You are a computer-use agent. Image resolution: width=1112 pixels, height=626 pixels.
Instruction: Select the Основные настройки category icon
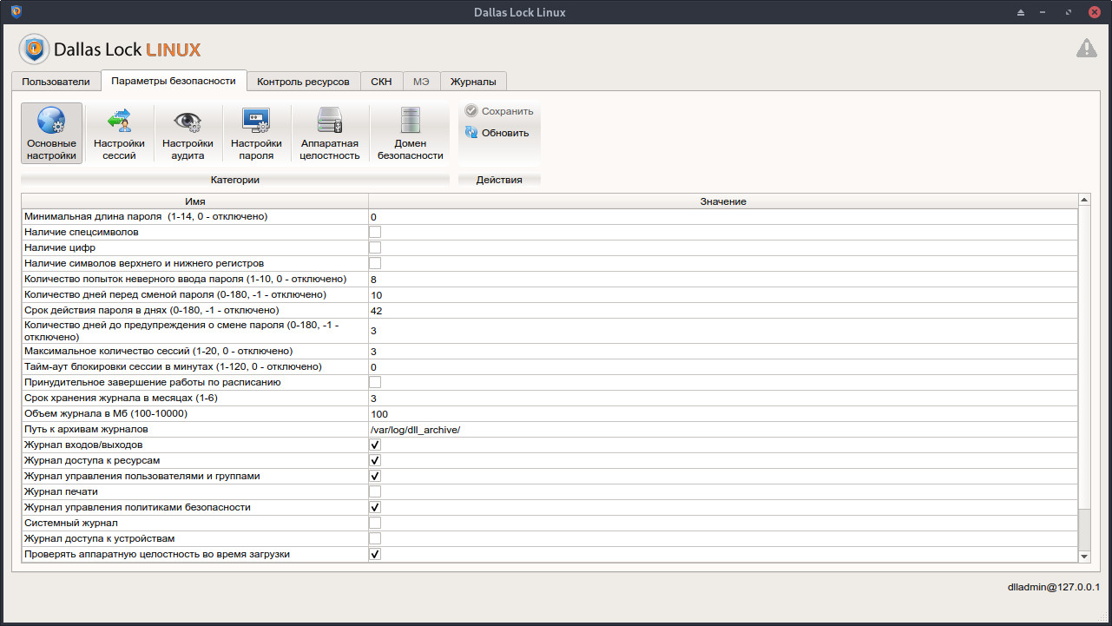(51, 132)
